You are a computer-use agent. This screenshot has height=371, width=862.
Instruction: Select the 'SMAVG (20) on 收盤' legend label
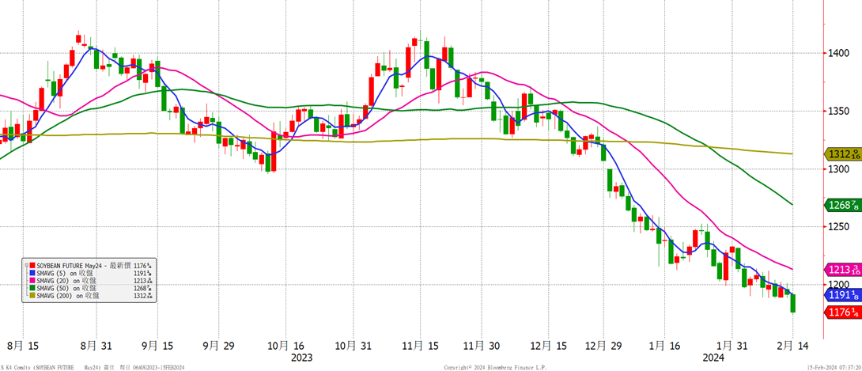click(66, 280)
